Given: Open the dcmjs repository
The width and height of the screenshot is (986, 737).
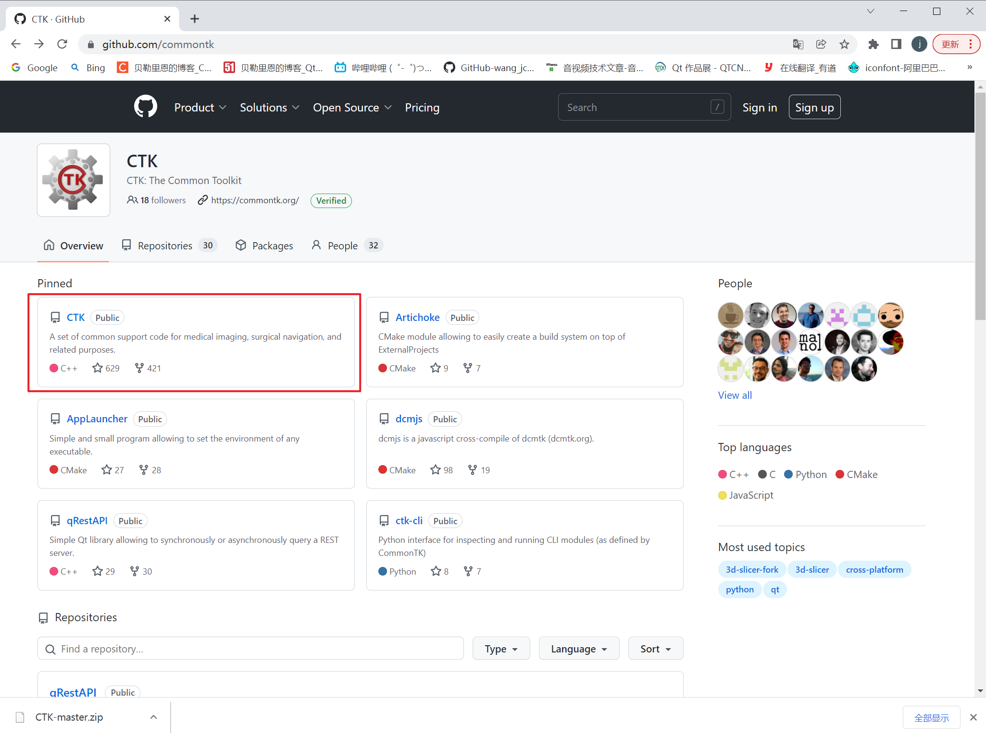Looking at the screenshot, I should 409,419.
